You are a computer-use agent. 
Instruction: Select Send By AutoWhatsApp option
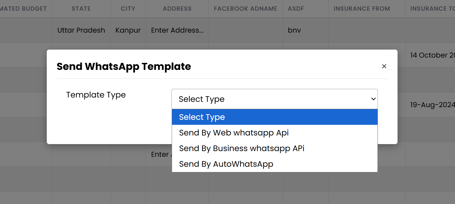[x=226, y=164]
